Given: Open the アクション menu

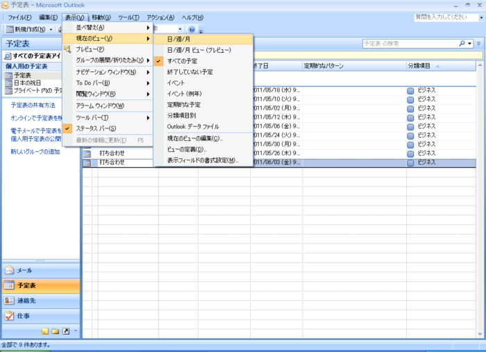Looking at the screenshot, I should click(160, 17).
